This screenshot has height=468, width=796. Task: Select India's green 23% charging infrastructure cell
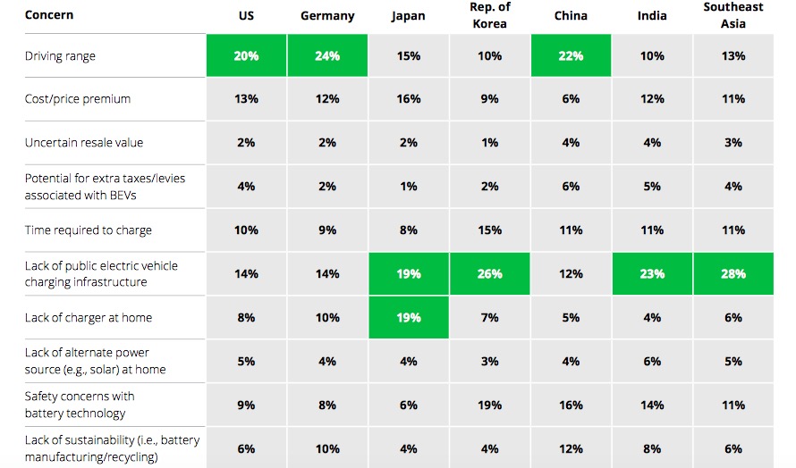coord(652,274)
